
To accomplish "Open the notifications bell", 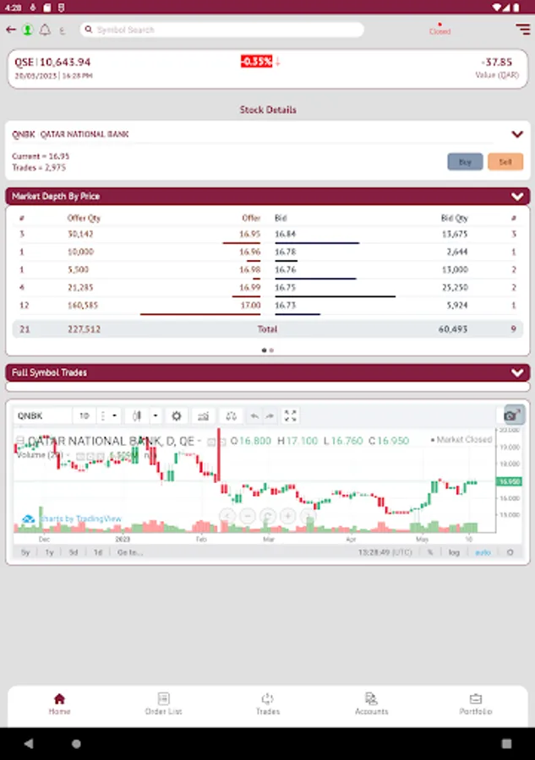I will pos(45,30).
